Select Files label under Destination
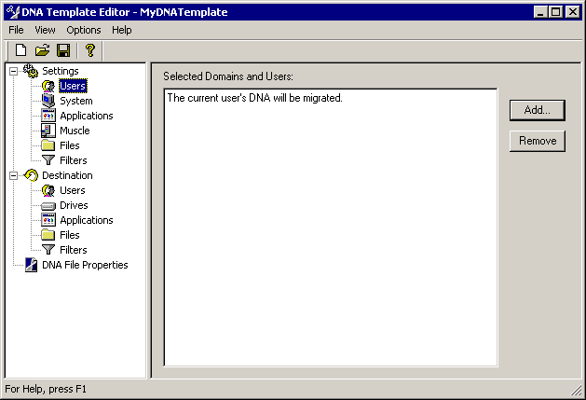 (x=70, y=235)
